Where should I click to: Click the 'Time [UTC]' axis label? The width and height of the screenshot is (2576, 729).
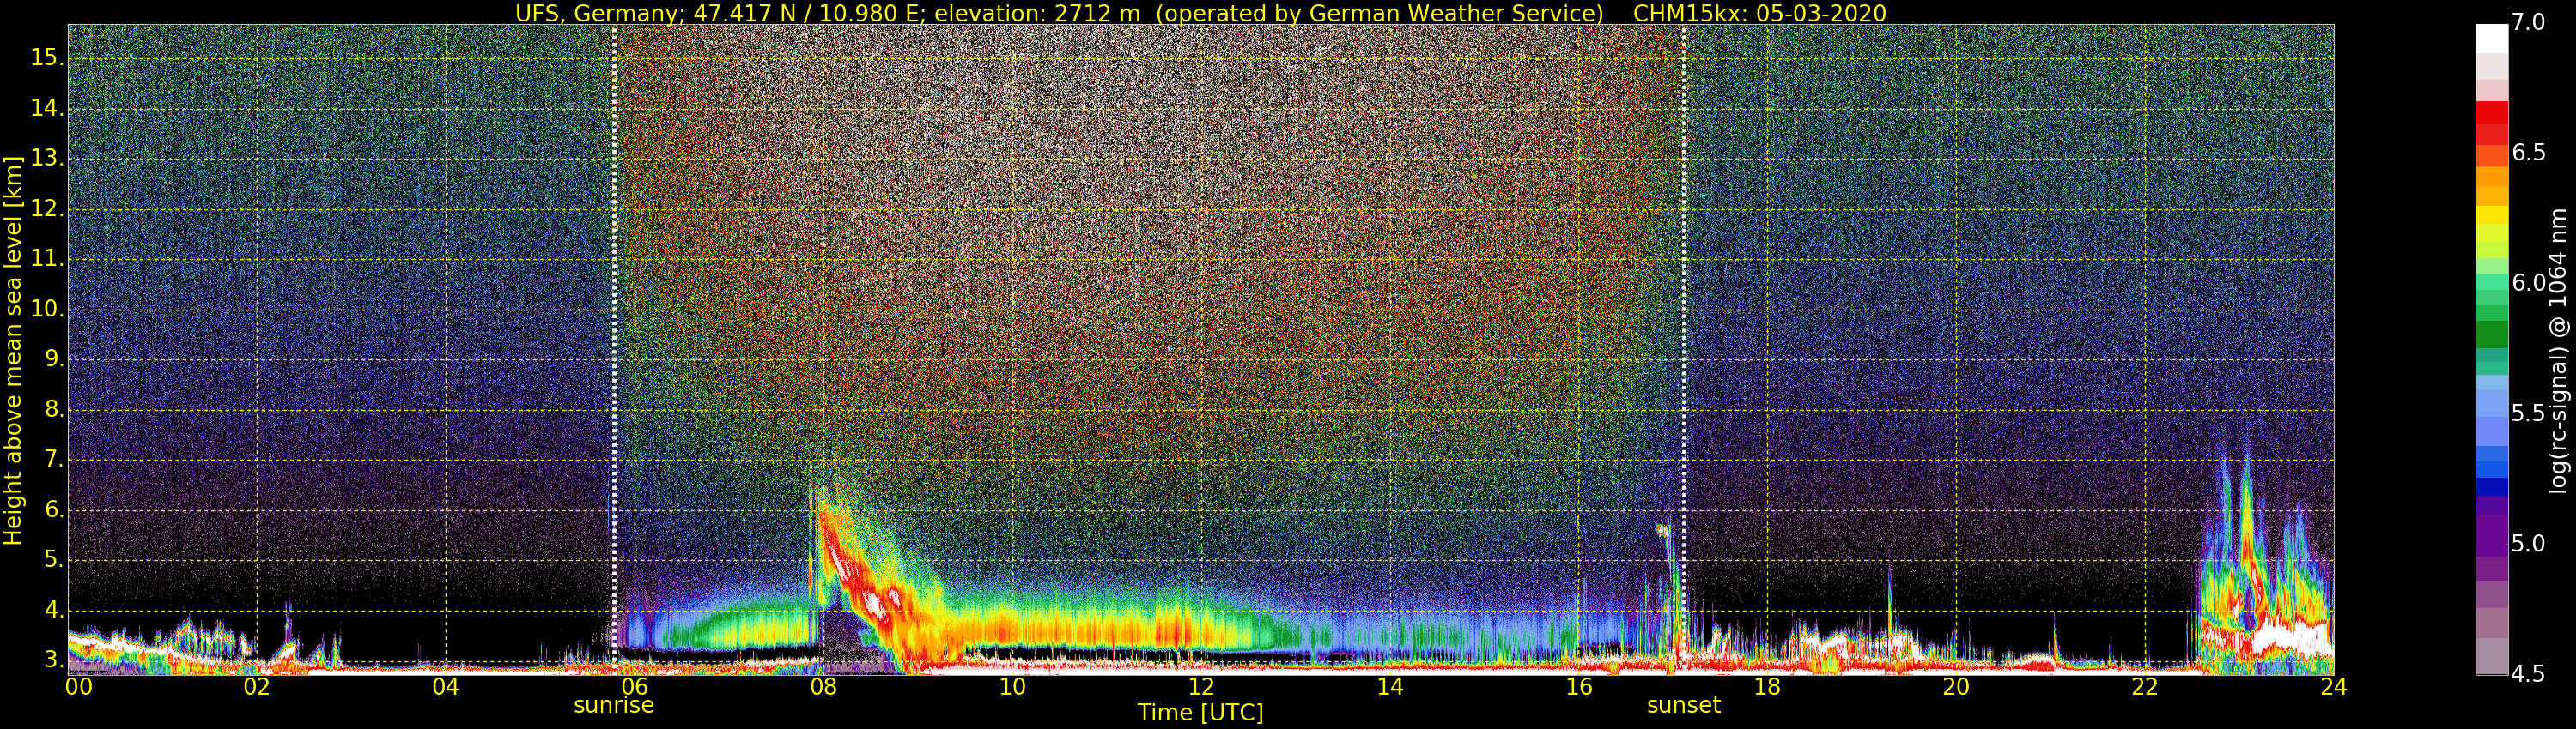click(x=1200, y=713)
